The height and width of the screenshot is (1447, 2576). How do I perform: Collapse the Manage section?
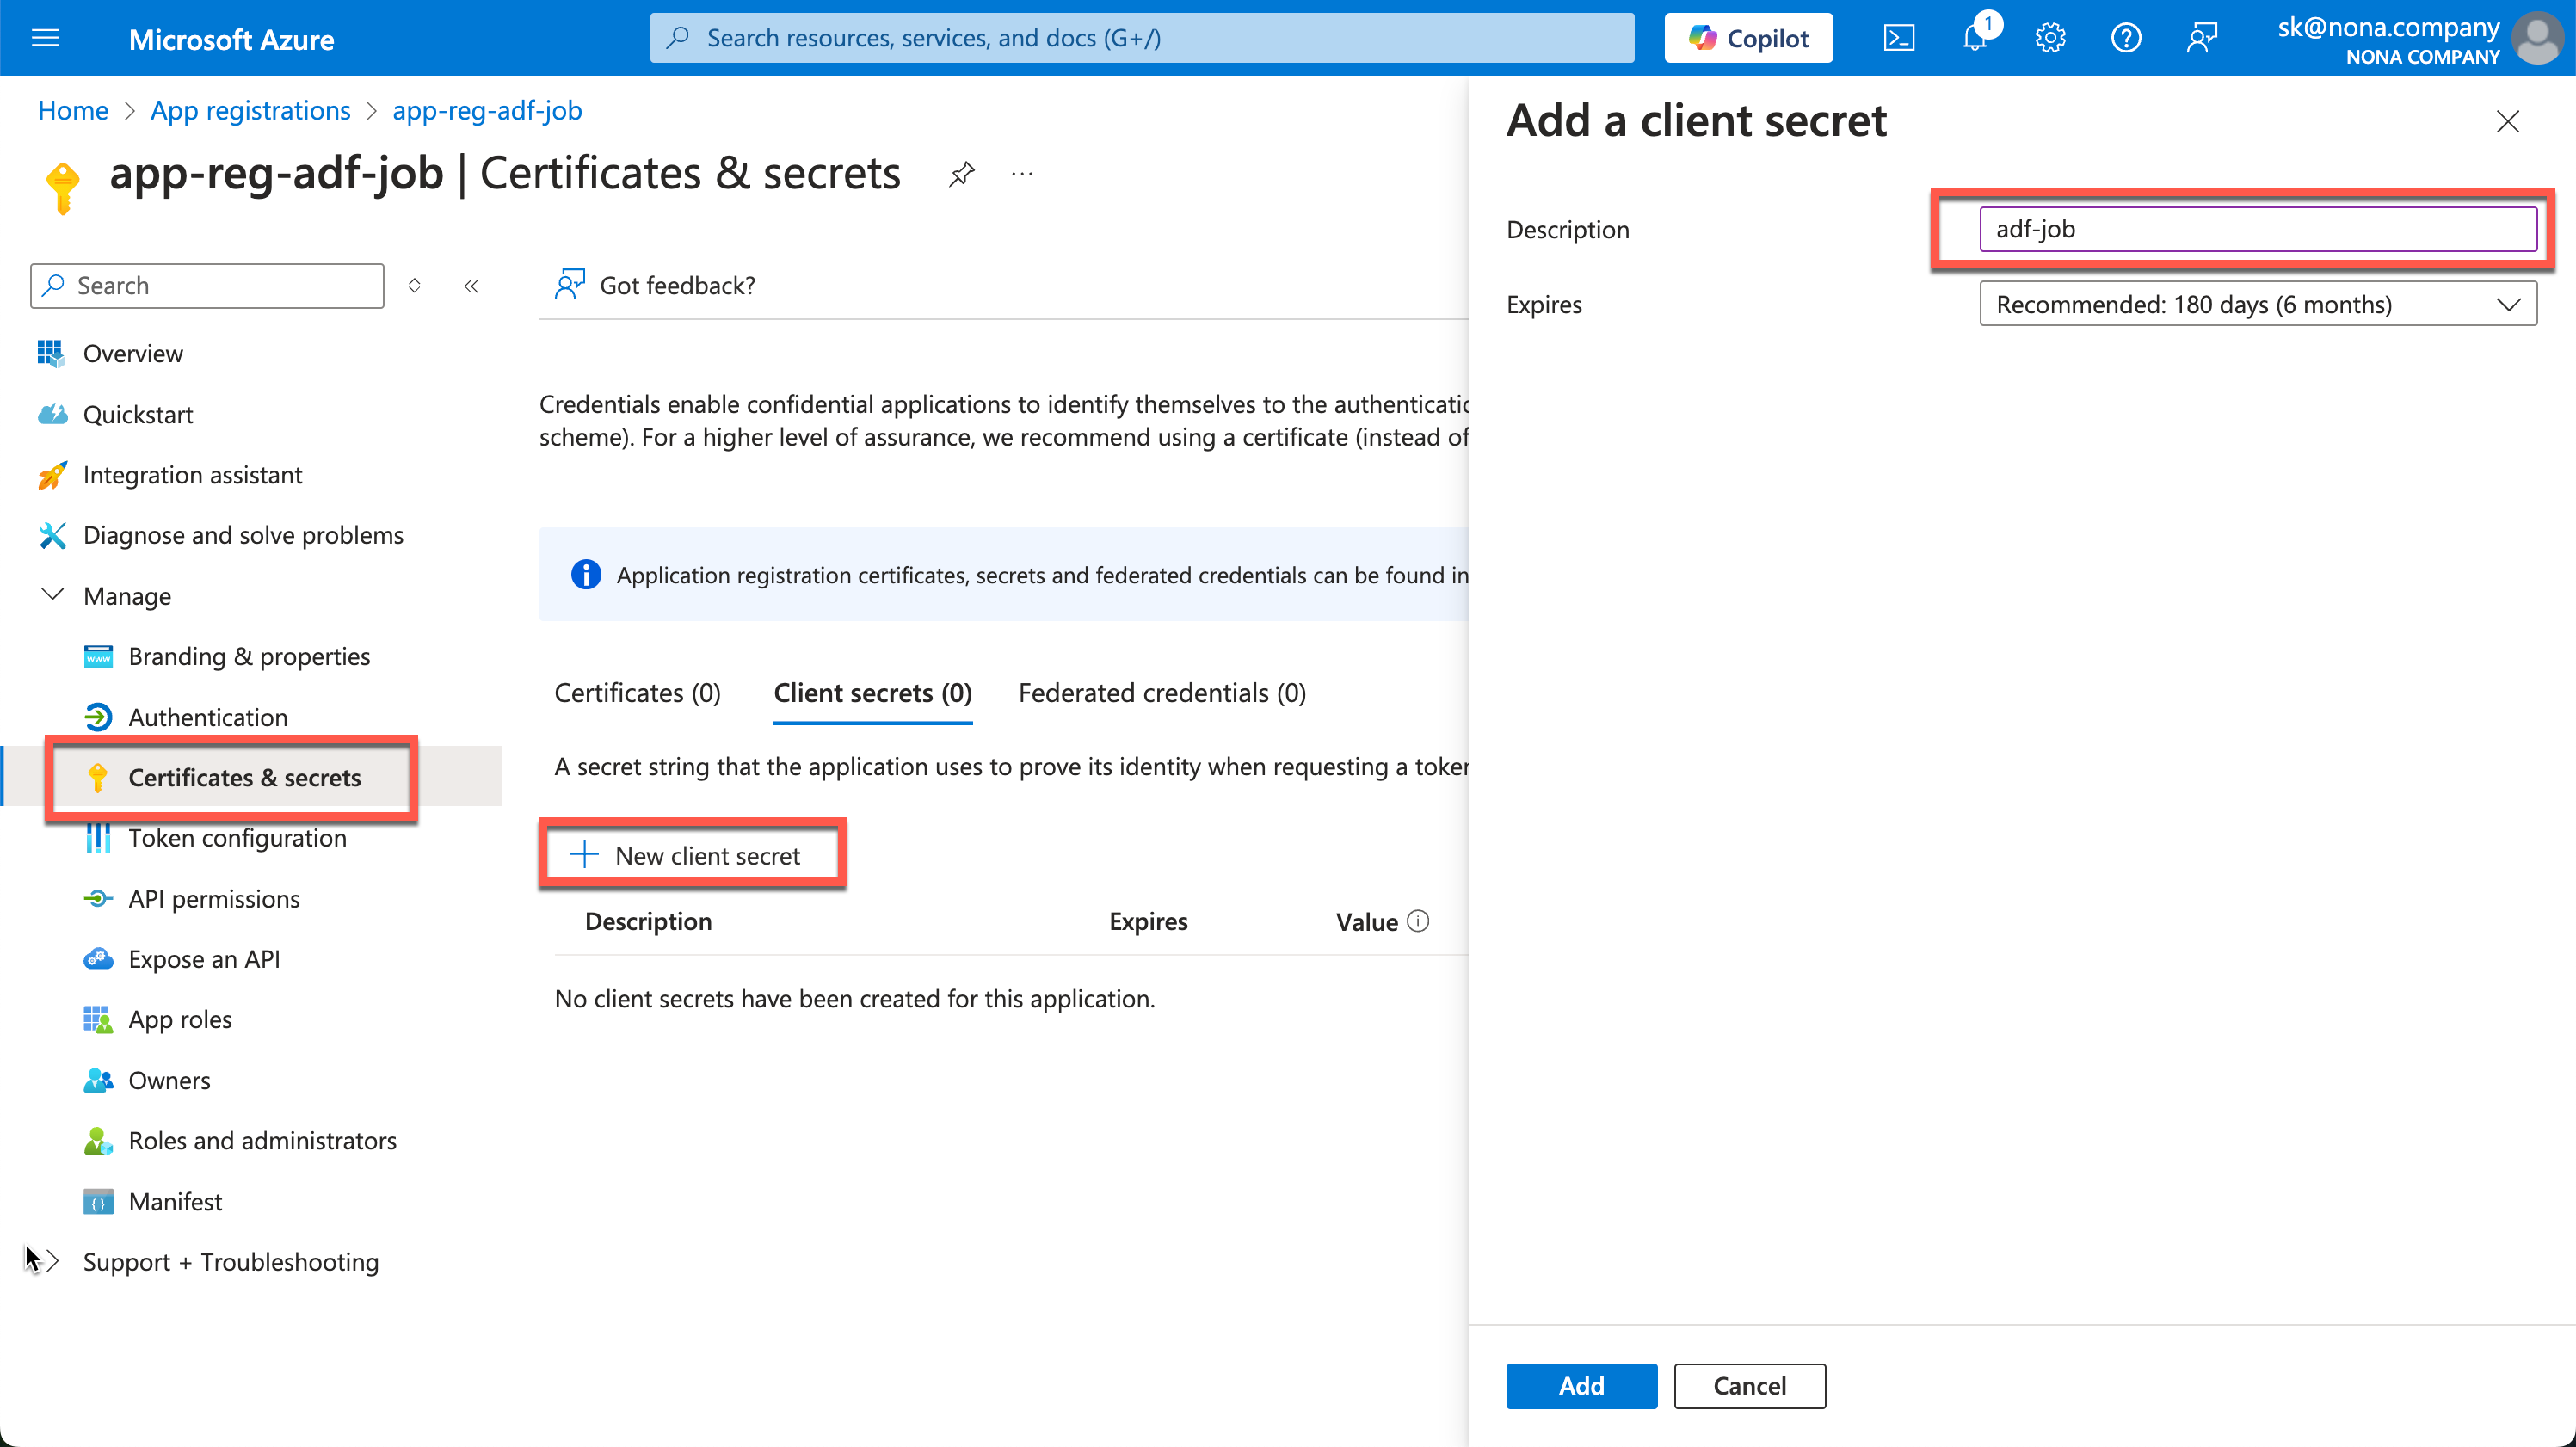click(52, 595)
